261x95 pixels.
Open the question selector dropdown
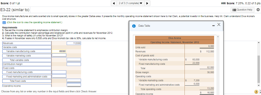(x=130, y=3)
